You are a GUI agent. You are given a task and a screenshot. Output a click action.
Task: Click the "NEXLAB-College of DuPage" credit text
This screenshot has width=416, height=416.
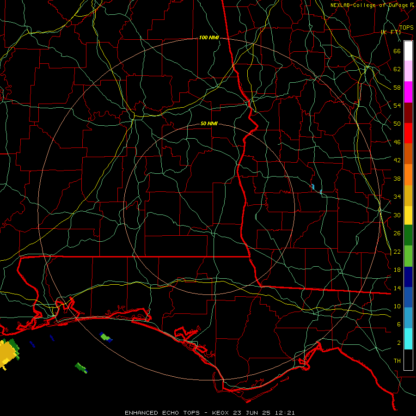[x=369, y=5]
